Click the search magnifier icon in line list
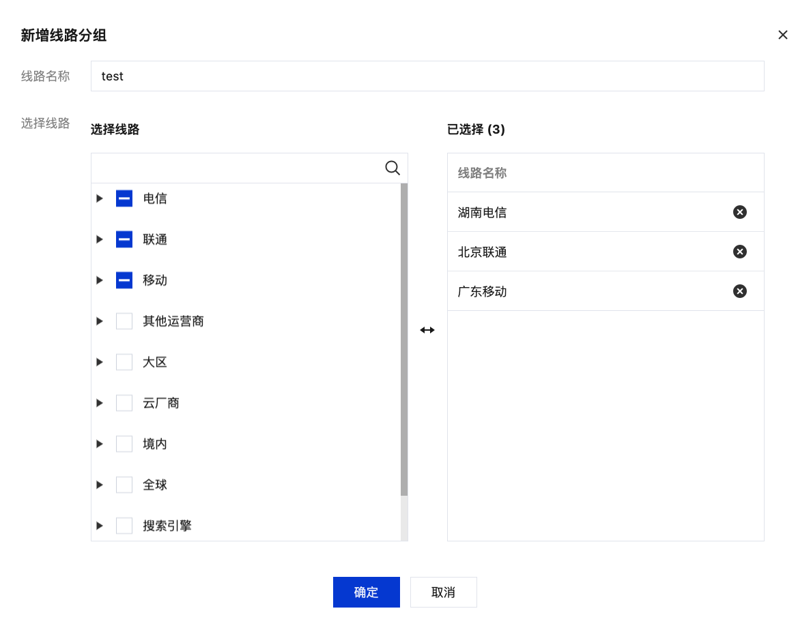The width and height of the screenshot is (811, 628). [x=393, y=168]
